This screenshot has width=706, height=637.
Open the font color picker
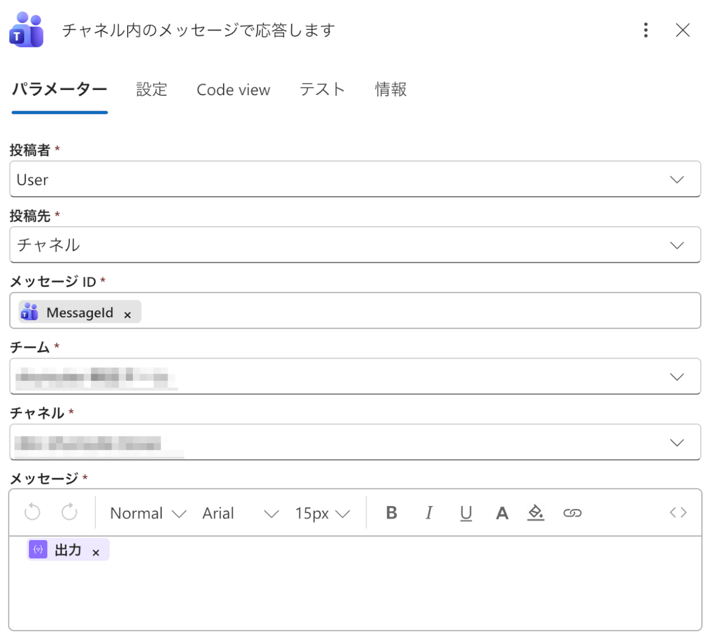click(x=502, y=513)
